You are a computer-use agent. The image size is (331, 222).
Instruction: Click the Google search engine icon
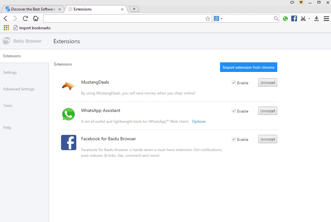pos(217,18)
